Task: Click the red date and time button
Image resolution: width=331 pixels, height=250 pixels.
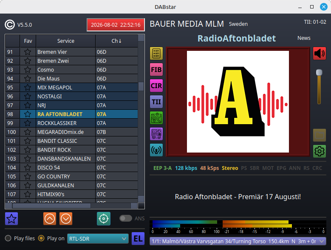Action: pos(116,25)
